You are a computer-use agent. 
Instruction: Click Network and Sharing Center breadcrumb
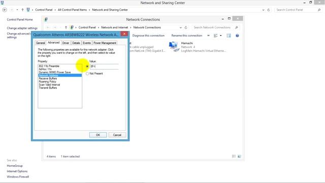pyautogui.click(x=110, y=10)
